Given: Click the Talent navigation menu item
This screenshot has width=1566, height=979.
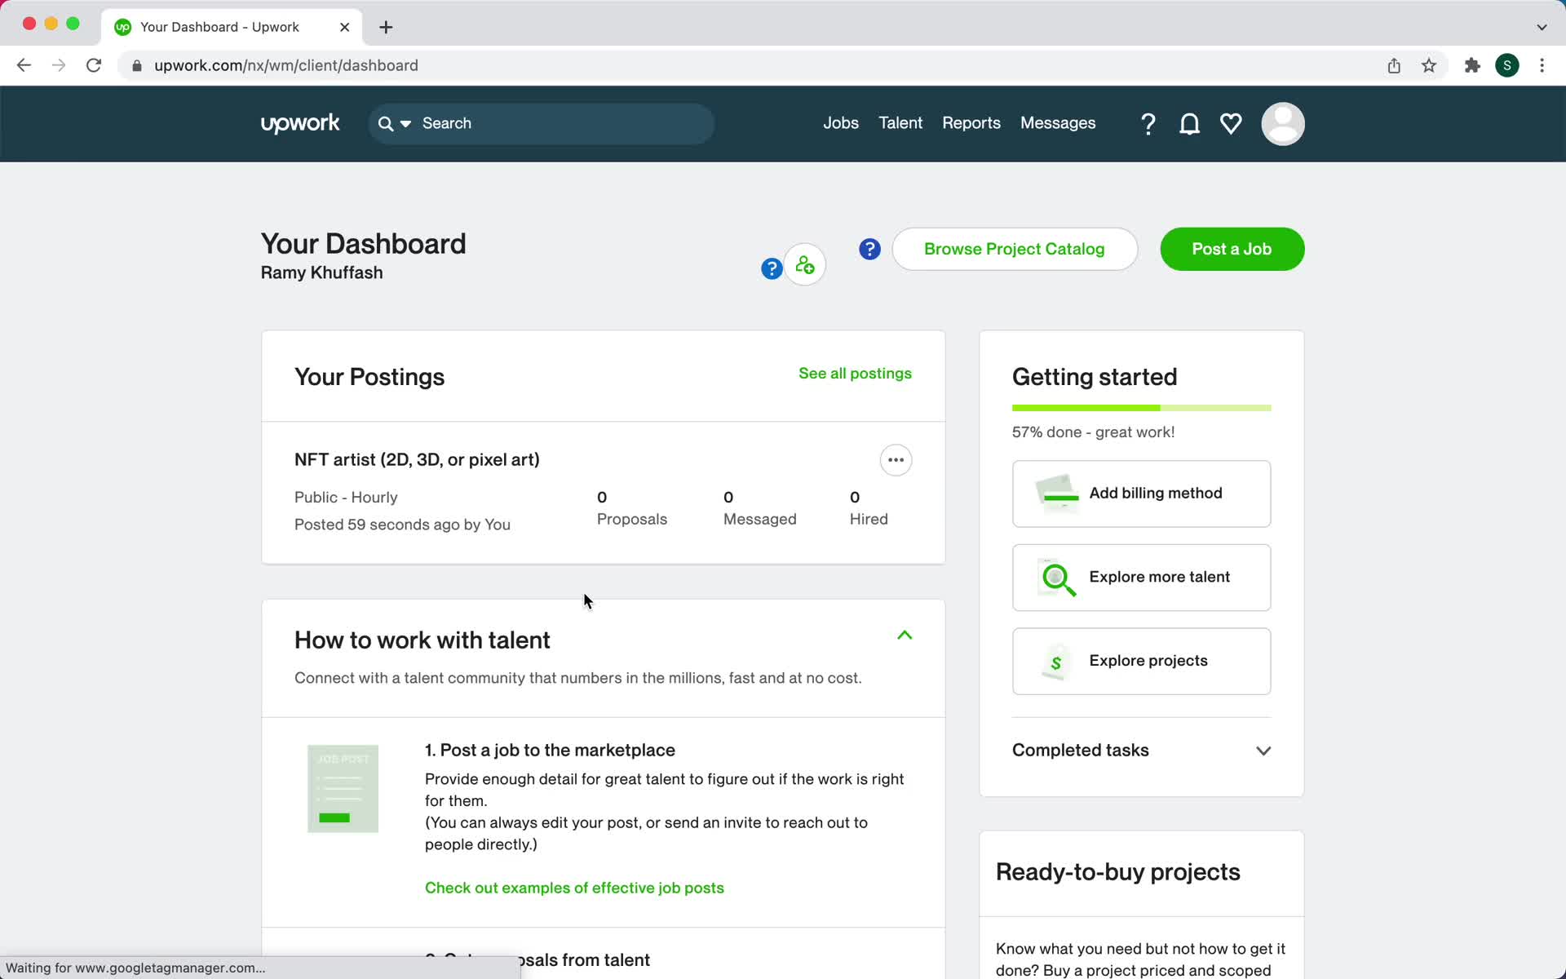Looking at the screenshot, I should tap(900, 123).
